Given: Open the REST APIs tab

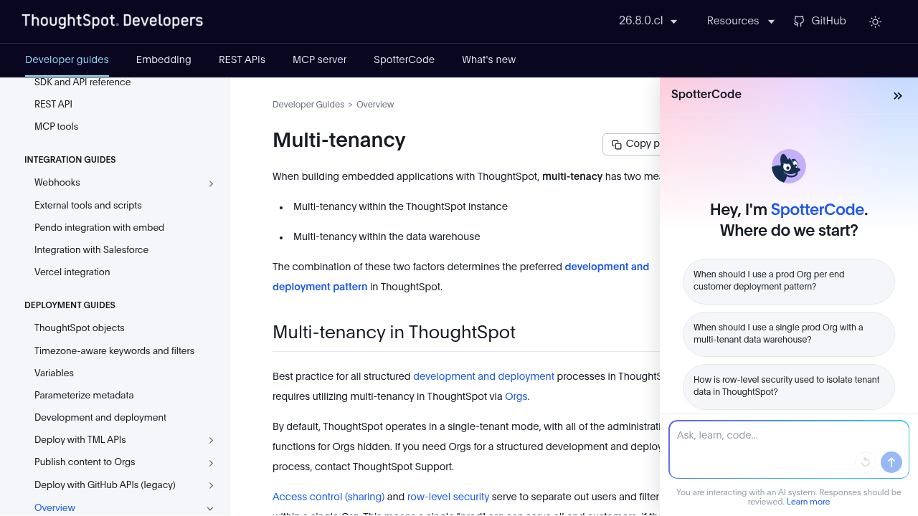Looking at the screenshot, I should pyautogui.click(x=242, y=59).
